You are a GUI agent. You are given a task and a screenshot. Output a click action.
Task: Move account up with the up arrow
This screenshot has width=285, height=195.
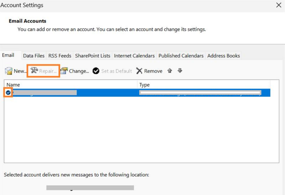coord(170,70)
